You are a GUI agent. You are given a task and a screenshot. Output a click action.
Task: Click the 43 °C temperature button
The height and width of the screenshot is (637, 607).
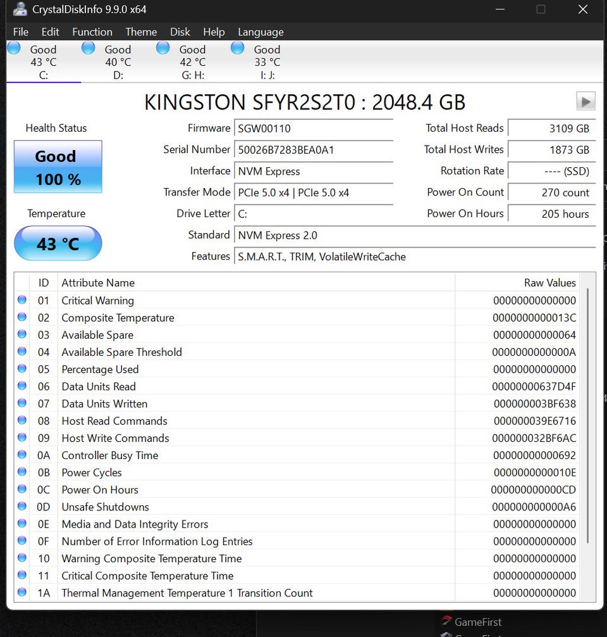click(58, 243)
